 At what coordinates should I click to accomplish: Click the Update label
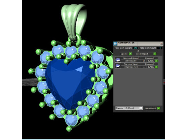pos(124,54)
